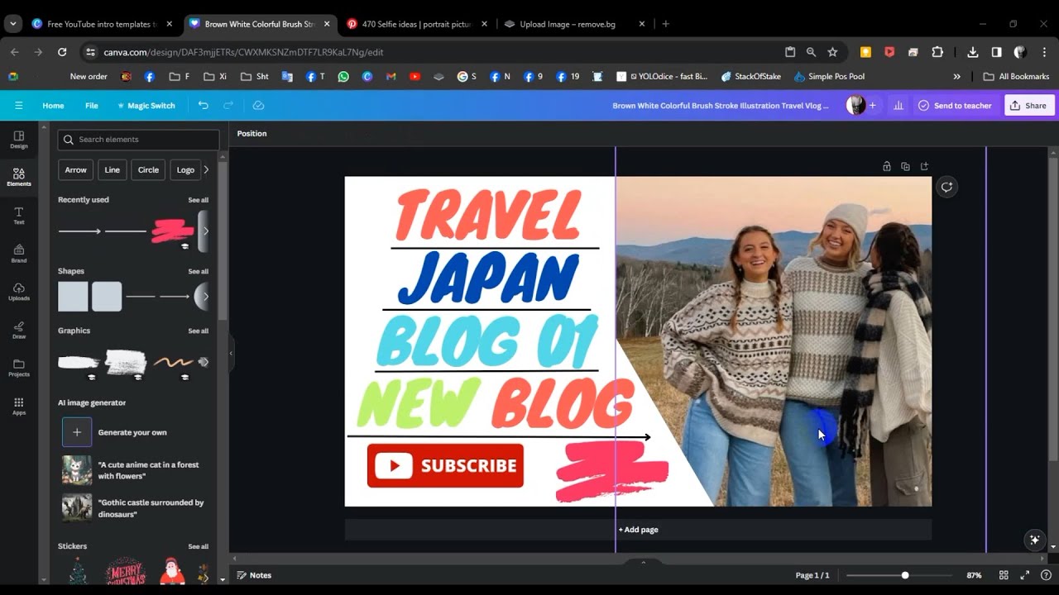Click the cloud save status icon

point(258,106)
